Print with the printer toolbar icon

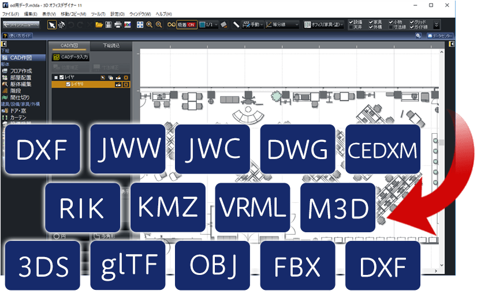tap(117, 25)
